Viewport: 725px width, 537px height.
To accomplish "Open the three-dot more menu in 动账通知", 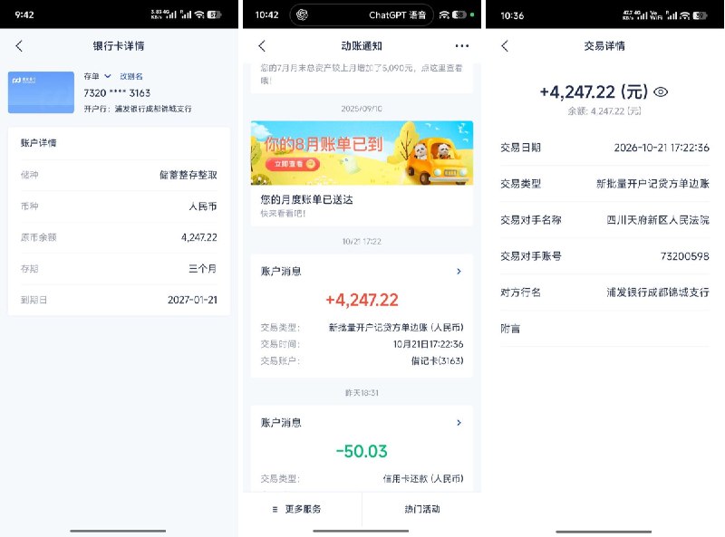I will point(461,46).
